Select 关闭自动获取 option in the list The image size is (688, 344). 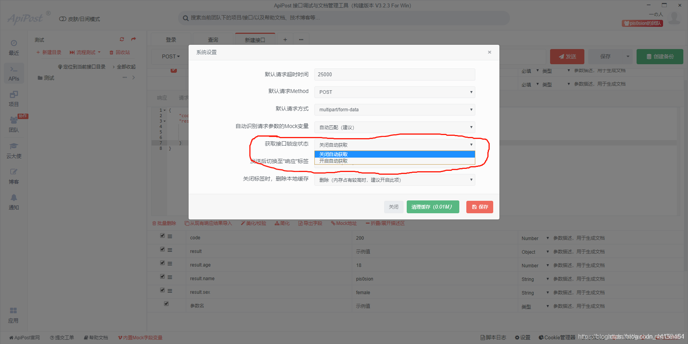(x=395, y=154)
